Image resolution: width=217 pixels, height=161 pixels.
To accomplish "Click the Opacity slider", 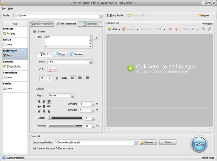I will [65, 126].
